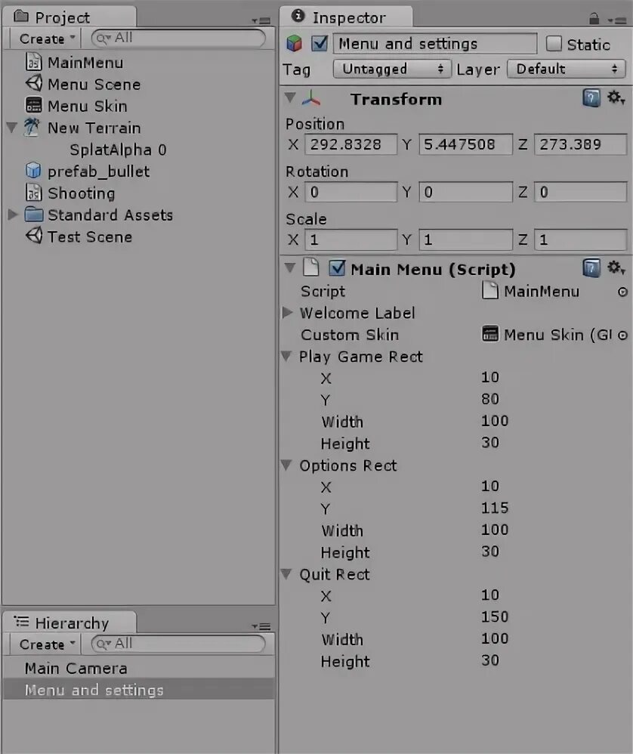Viewport: 633px width, 754px height.
Task: Expand the Welcome Label property
Action: pos(288,313)
